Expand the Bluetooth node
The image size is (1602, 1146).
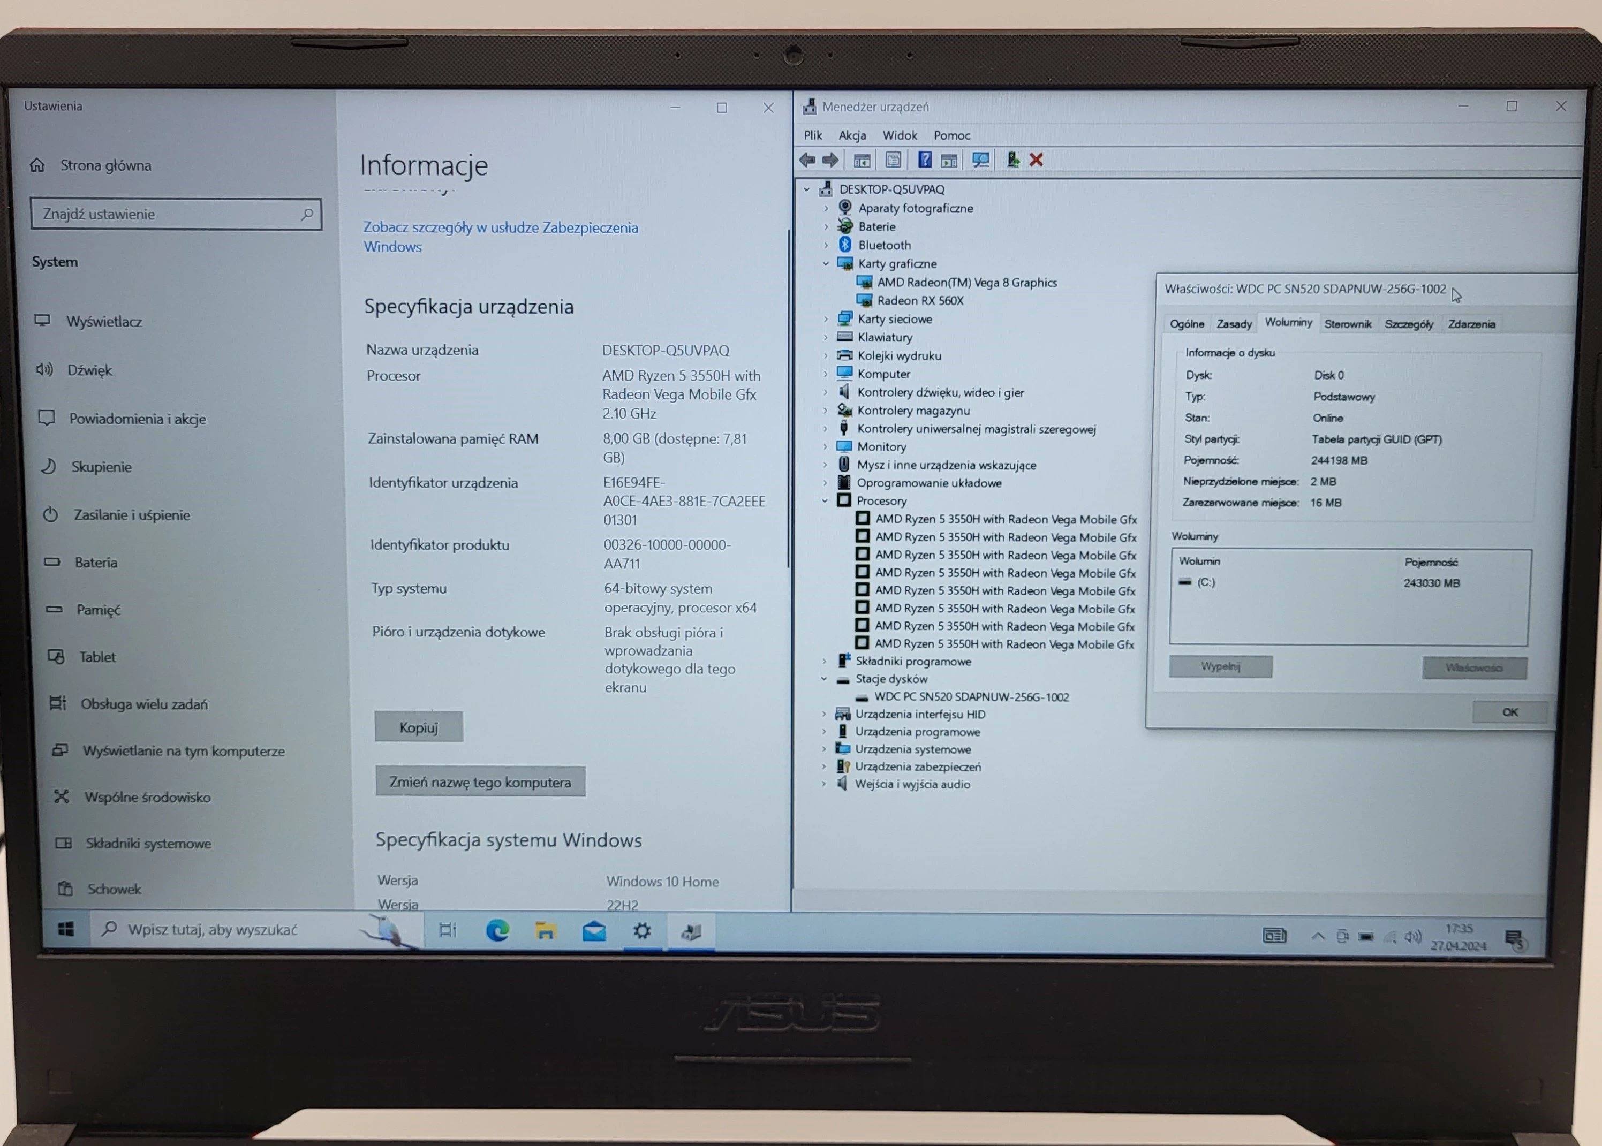click(x=826, y=245)
